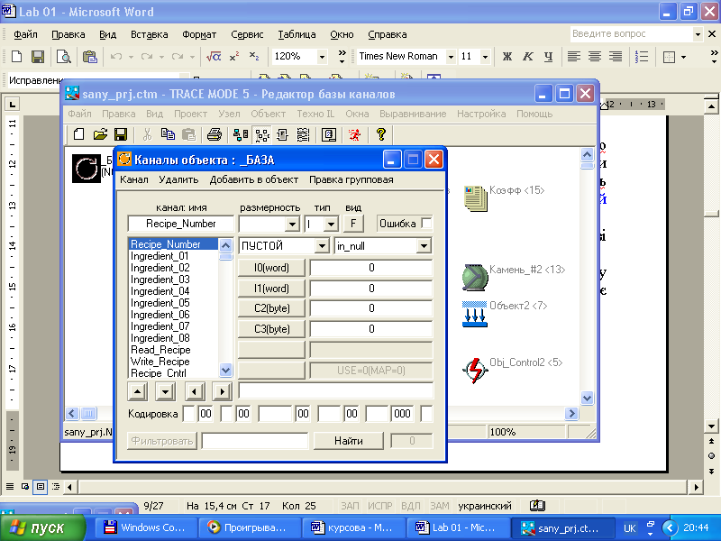This screenshot has height=541, width=721.
Task: Click the channel list scroll-down arrow
Action: click(225, 370)
